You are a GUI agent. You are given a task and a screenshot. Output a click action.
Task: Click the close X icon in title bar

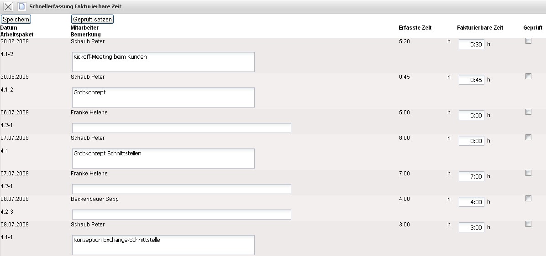[8, 7]
